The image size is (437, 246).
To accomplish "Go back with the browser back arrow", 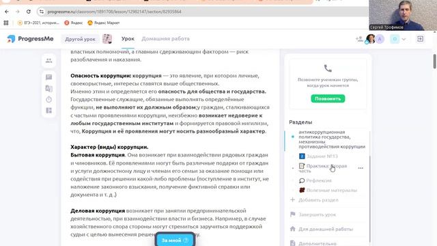I will pyautogui.click(x=7, y=12).
